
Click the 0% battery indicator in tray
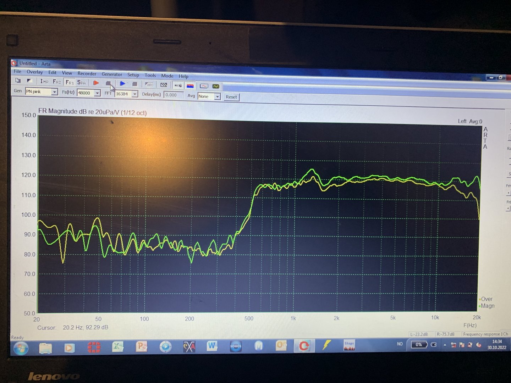[x=419, y=344]
